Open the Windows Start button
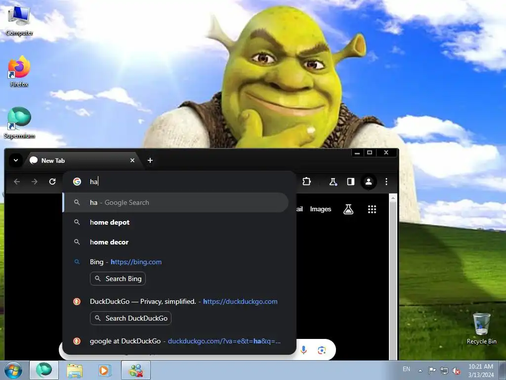The height and width of the screenshot is (380, 506). (x=13, y=370)
